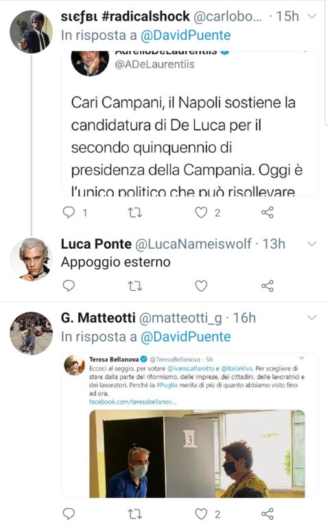The height and width of the screenshot is (528, 328).
Task: Open @DavidPuente link in Matteotti's reply
Action: 185,337
